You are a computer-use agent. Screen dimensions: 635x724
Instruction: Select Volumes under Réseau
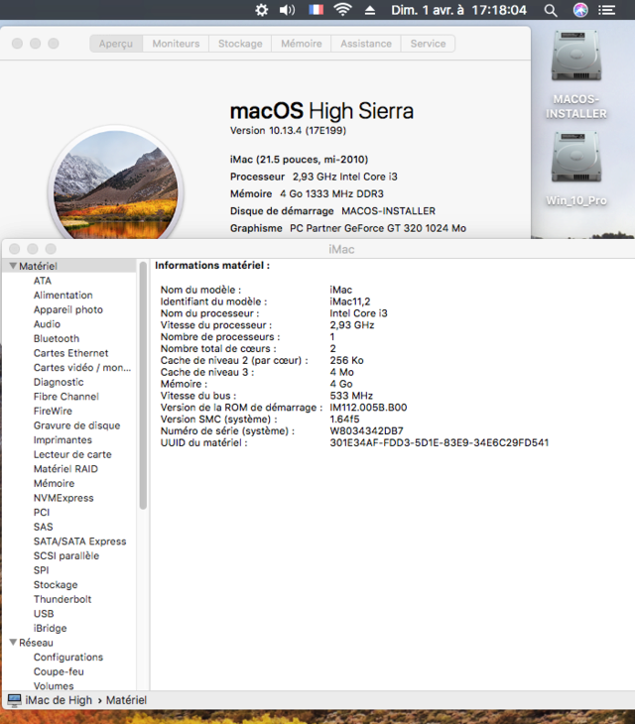54,686
